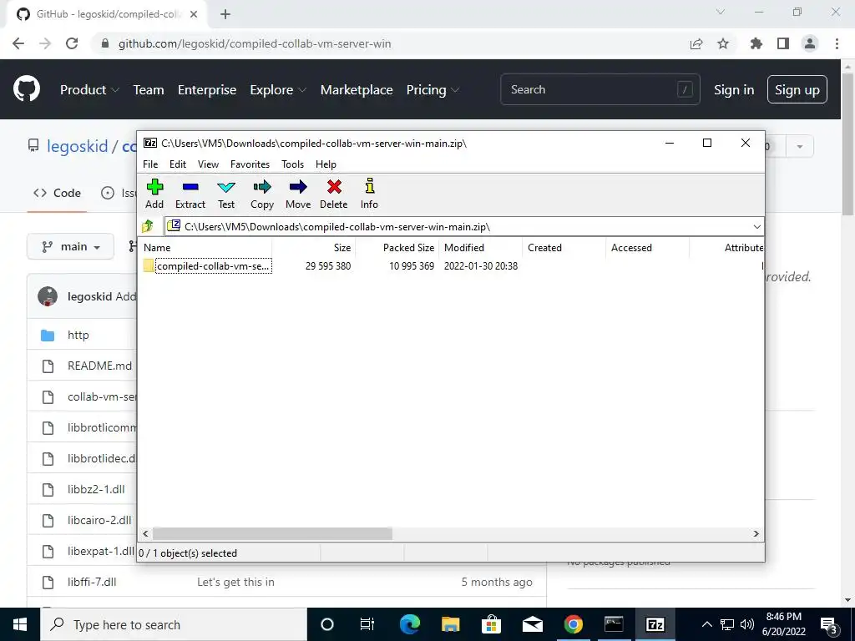Open the Team link on GitHub
The image size is (855, 641).
149,90
